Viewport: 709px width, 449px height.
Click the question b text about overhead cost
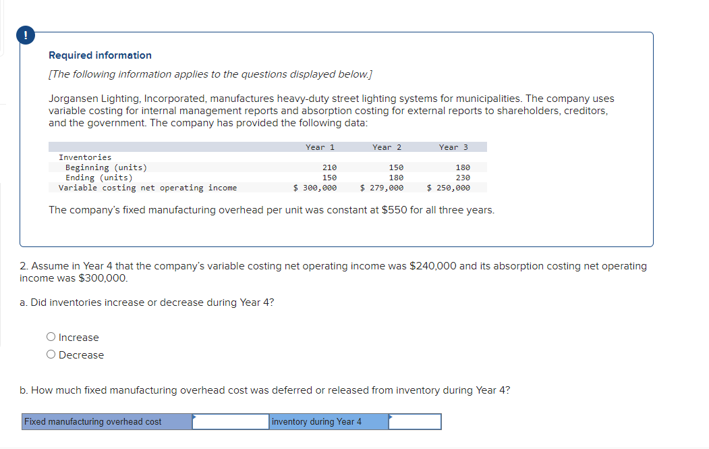point(265,390)
